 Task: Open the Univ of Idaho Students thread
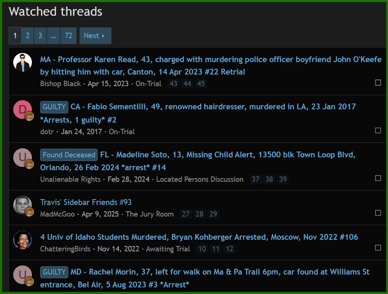point(199,237)
